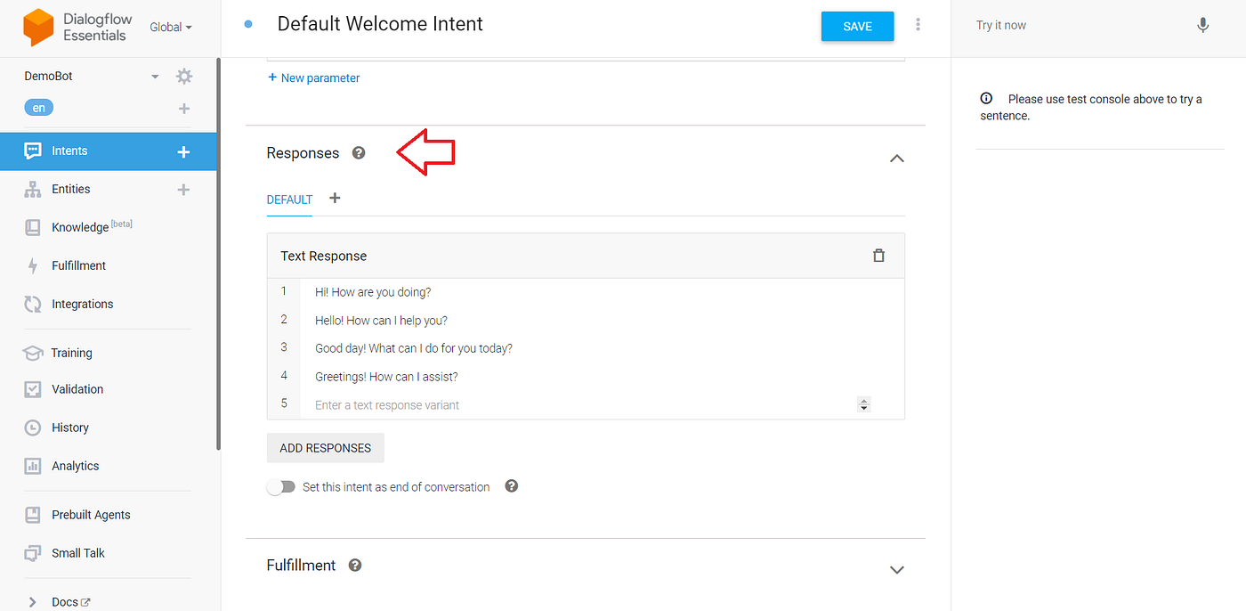The image size is (1246, 611).
Task: Activate the microphone in the test console
Action: (x=1202, y=25)
